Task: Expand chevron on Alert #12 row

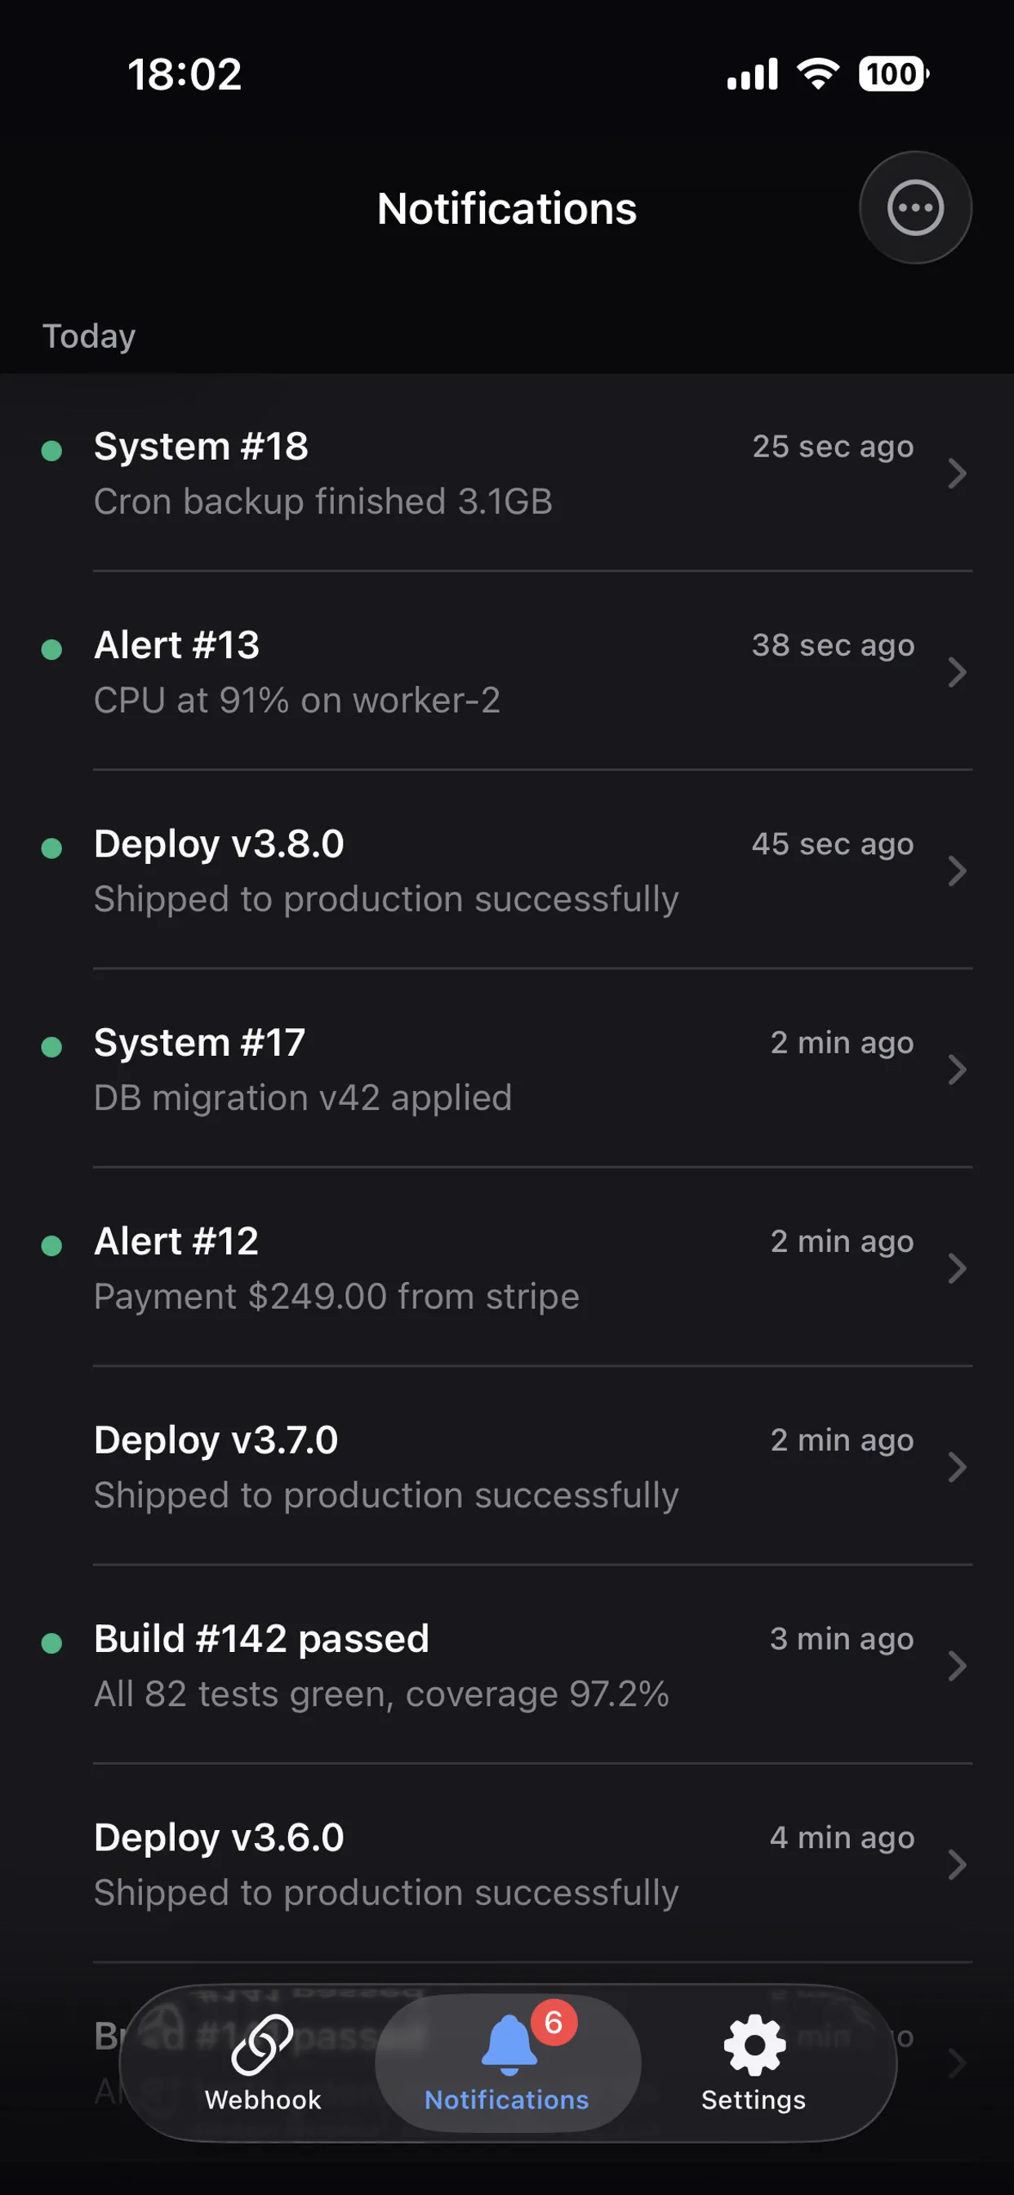Action: click(x=956, y=1268)
